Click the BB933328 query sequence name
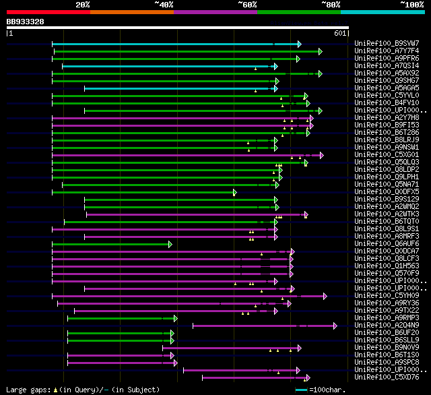This screenshot has height=395, width=431. coord(26,22)
